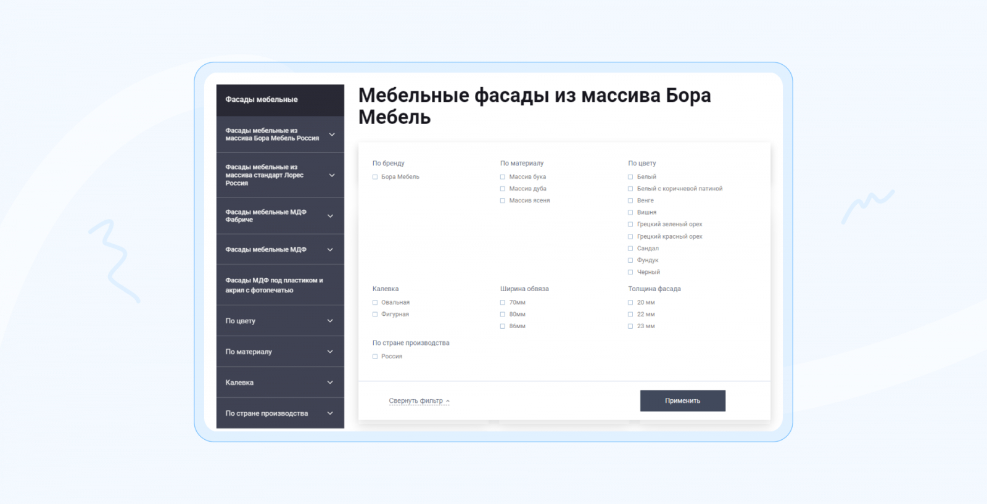Tick the 22 мм thickness checkbox

(630, 315)
